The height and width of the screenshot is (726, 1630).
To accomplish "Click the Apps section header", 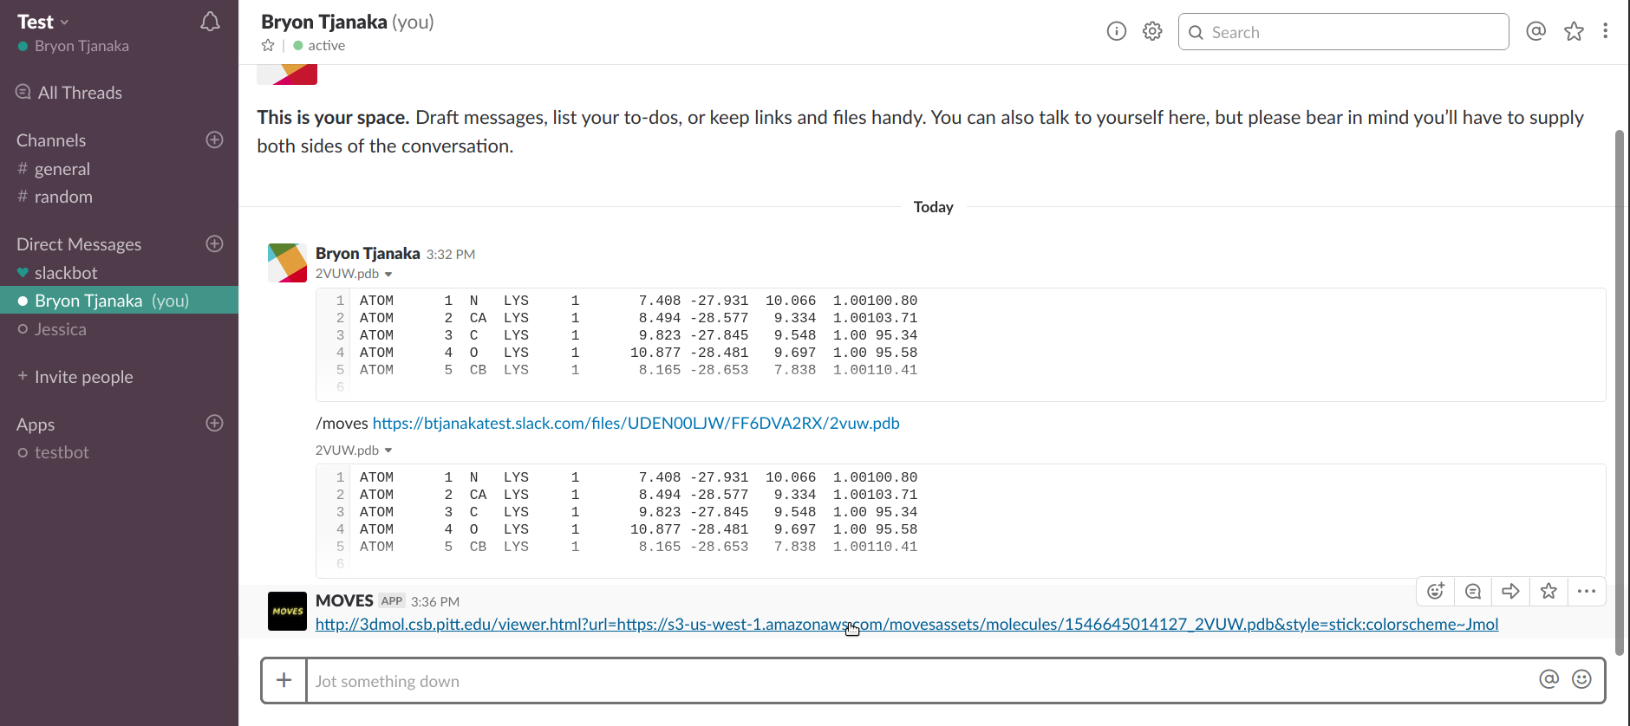I will [x=36, y=425].
